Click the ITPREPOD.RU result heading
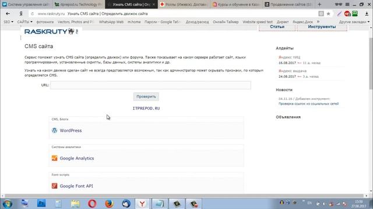This screenshot has height=209, width=373. click(146, 109)
